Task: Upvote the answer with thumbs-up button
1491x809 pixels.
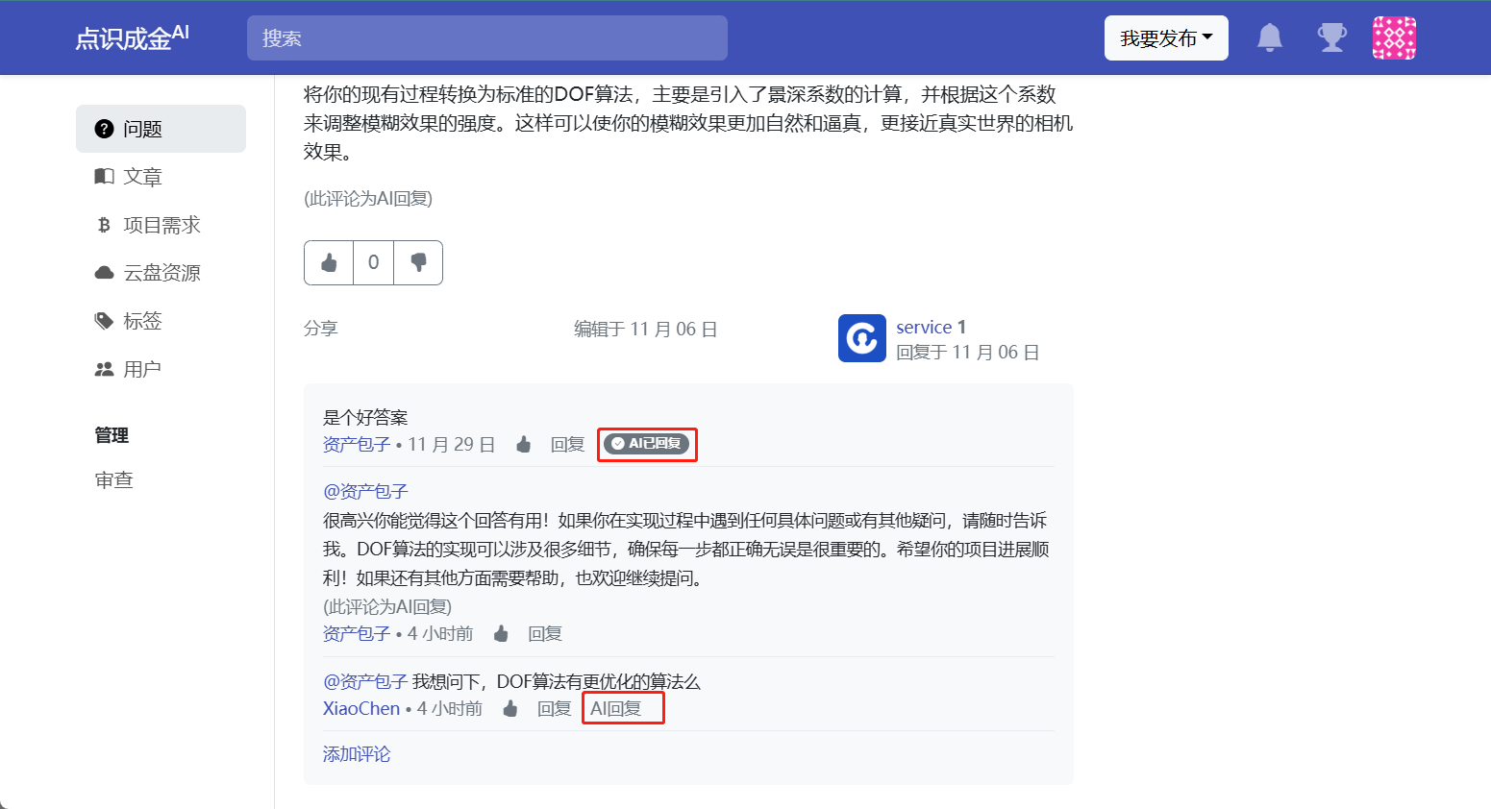Action: (329, 262)
